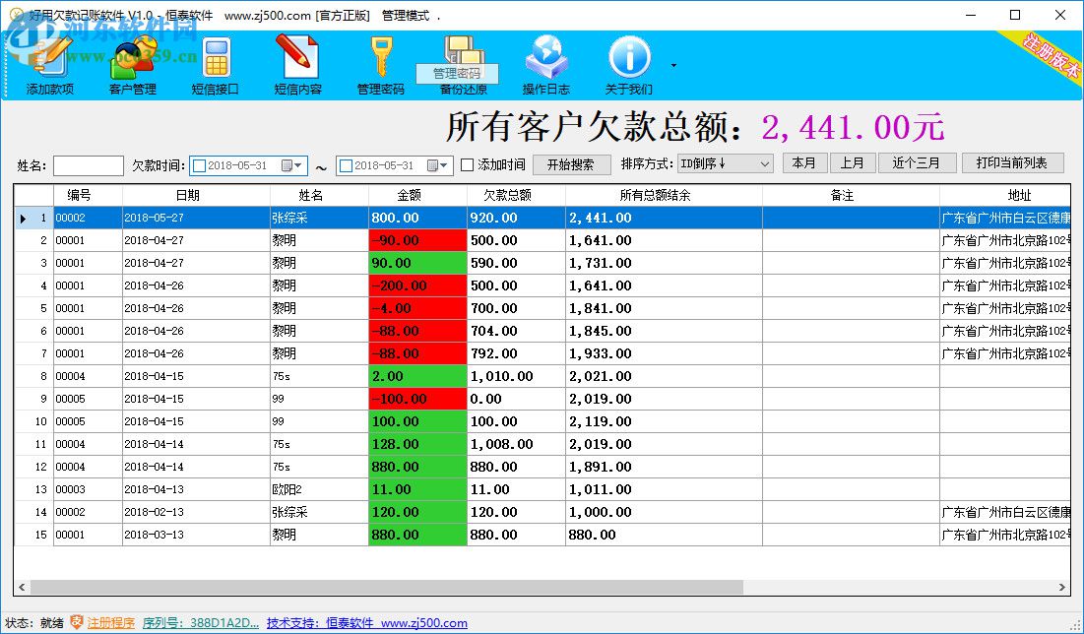Viewport: 1084px width, 634px height.
Task: Select row header number 8
Action: click(33, 376)
